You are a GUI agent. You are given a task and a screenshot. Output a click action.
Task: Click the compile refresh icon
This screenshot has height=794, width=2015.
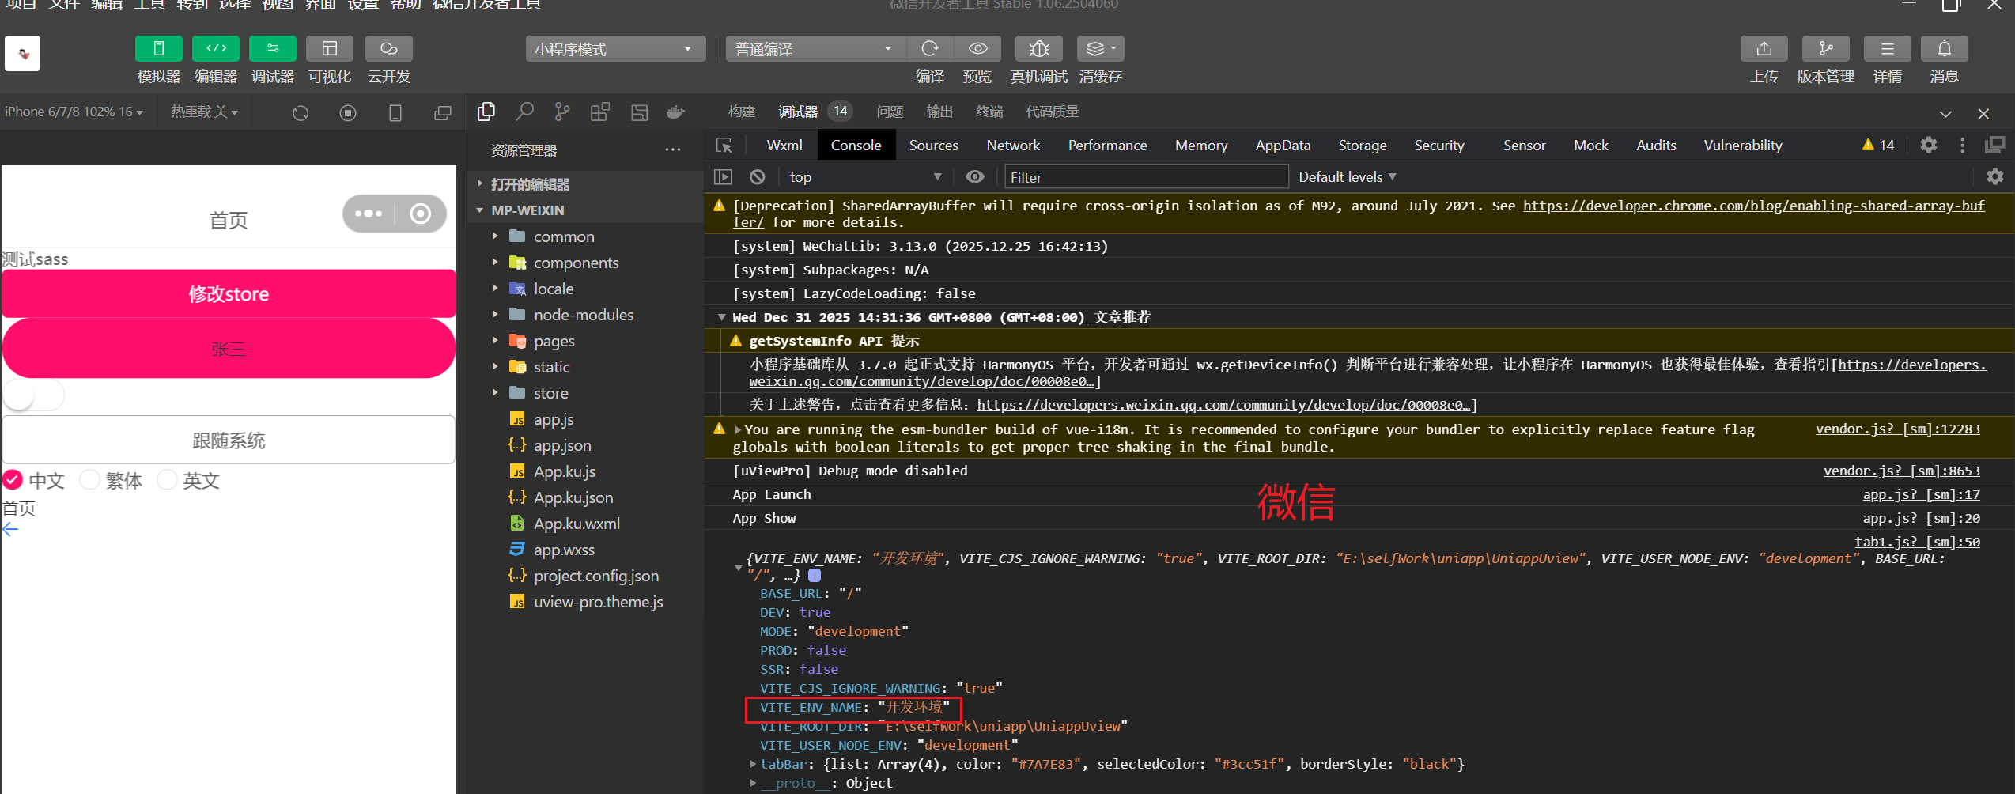[930, 49]
